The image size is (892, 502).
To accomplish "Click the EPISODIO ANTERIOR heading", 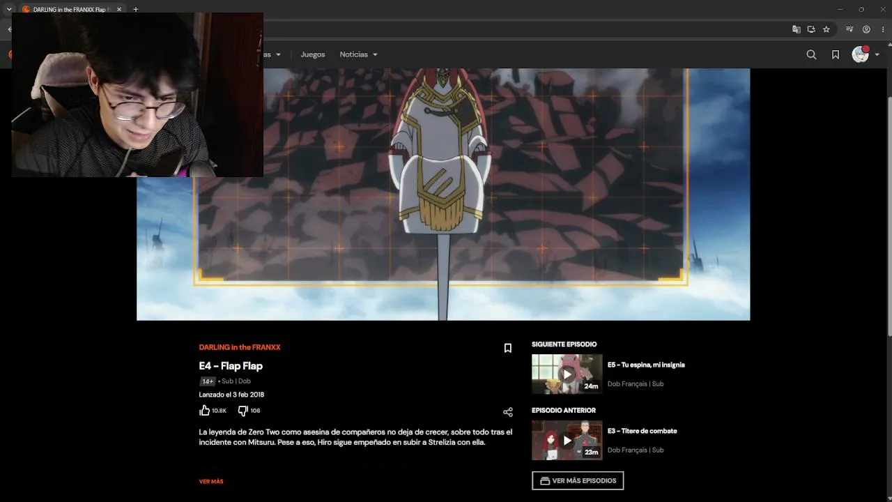I will pyautogui.click(x=564, y=411).
